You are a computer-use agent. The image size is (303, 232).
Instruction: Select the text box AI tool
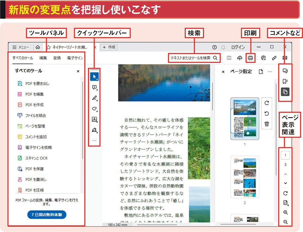pyautogui.click(x=94, y=119)
